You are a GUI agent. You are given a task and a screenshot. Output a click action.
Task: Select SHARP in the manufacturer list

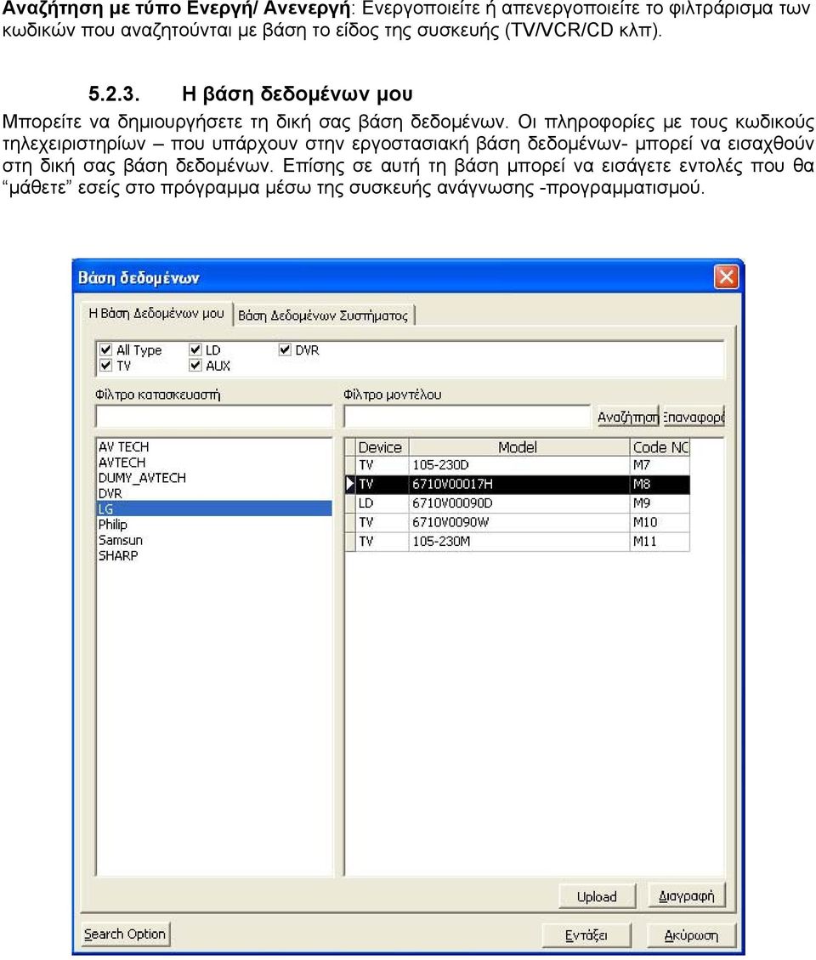214,556
